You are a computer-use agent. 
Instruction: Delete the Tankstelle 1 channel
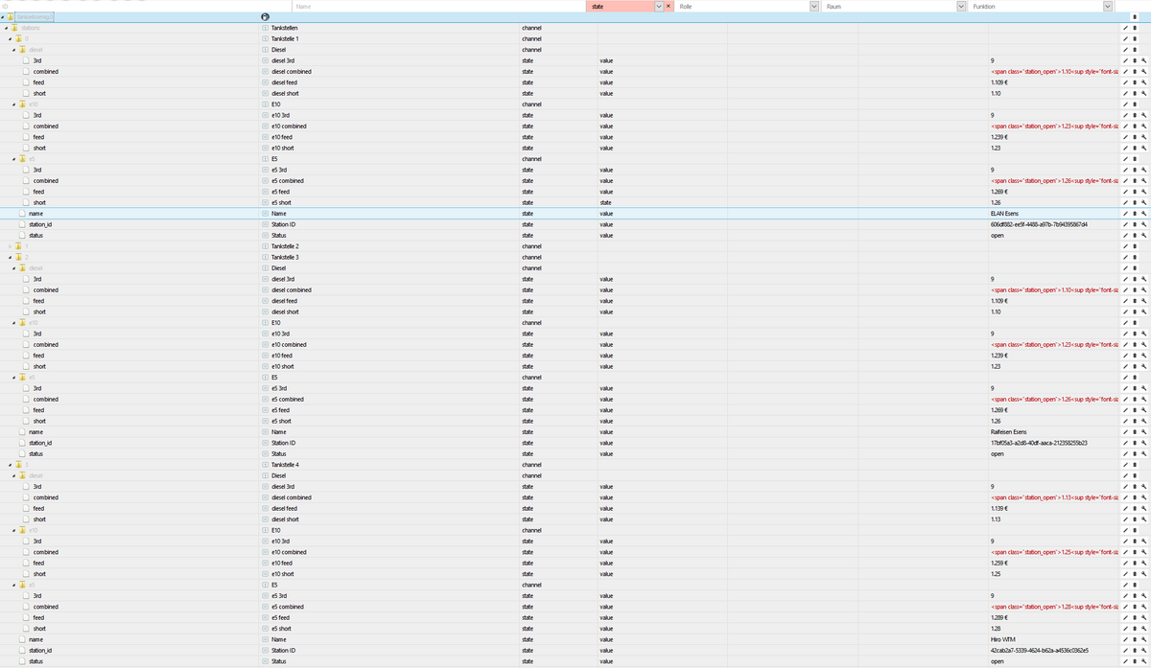(x=1135, y=38)
